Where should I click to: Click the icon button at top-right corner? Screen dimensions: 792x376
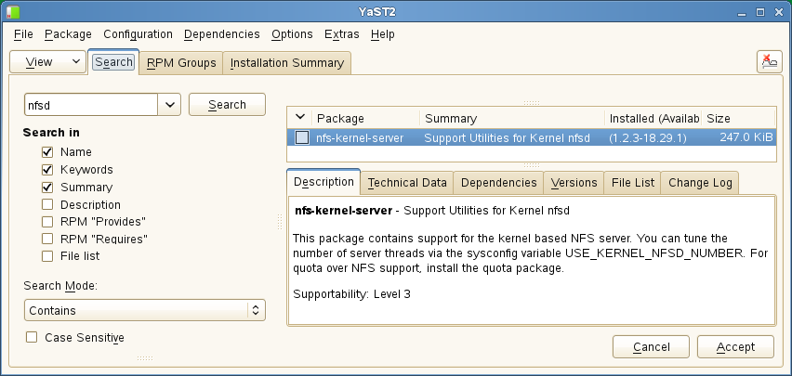click(769, 62)
